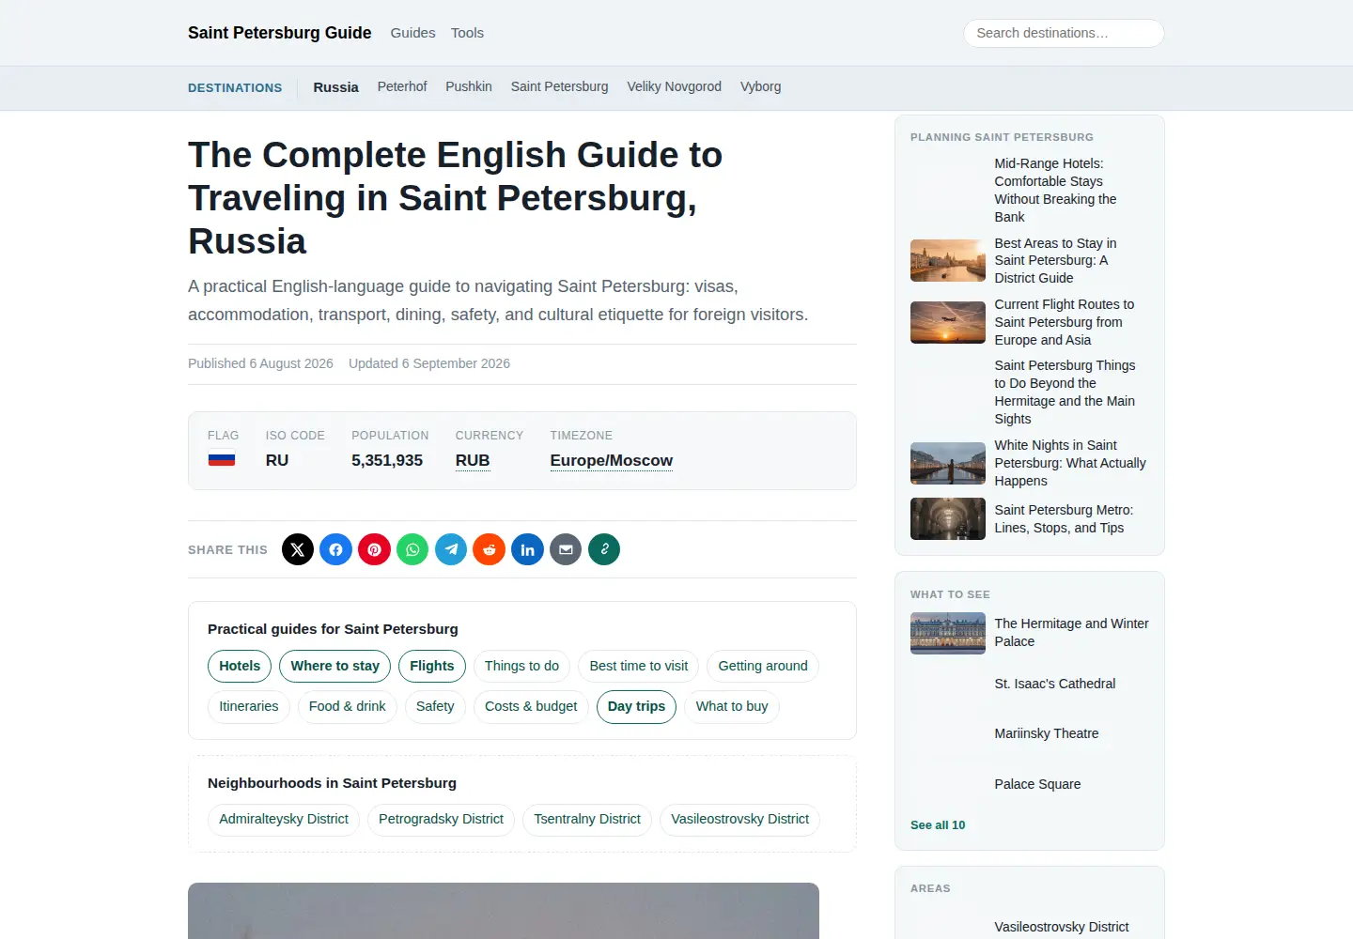1353x939 pixels.
Task: Open Current Flight Routes article thumbnail
Action: tap(948, 322)
